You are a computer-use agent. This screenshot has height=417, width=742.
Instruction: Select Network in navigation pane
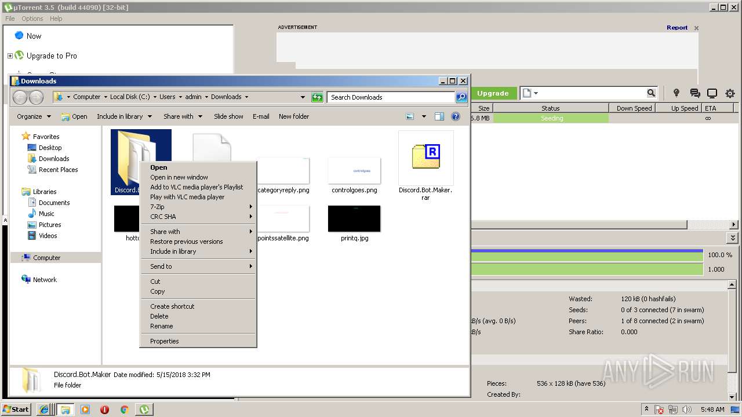tap(45, 280)
